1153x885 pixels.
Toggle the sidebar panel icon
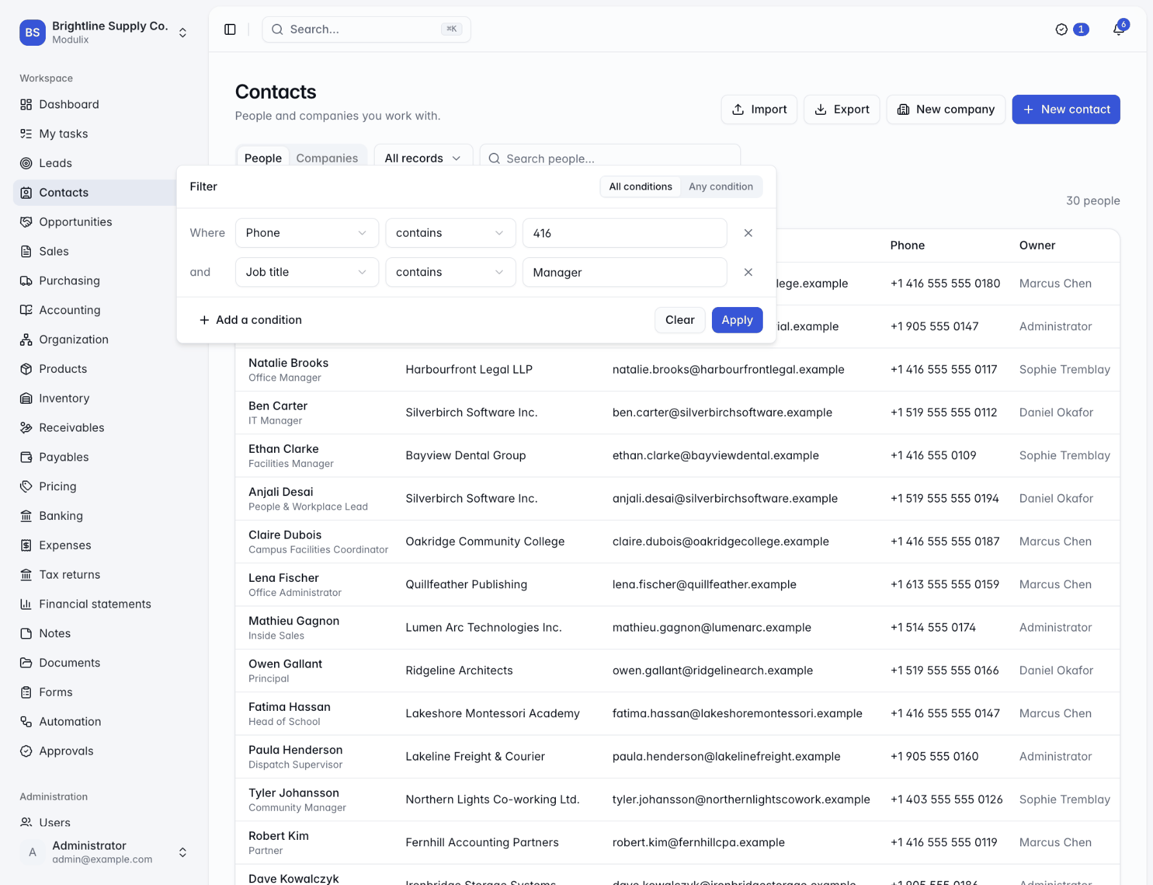230,29
